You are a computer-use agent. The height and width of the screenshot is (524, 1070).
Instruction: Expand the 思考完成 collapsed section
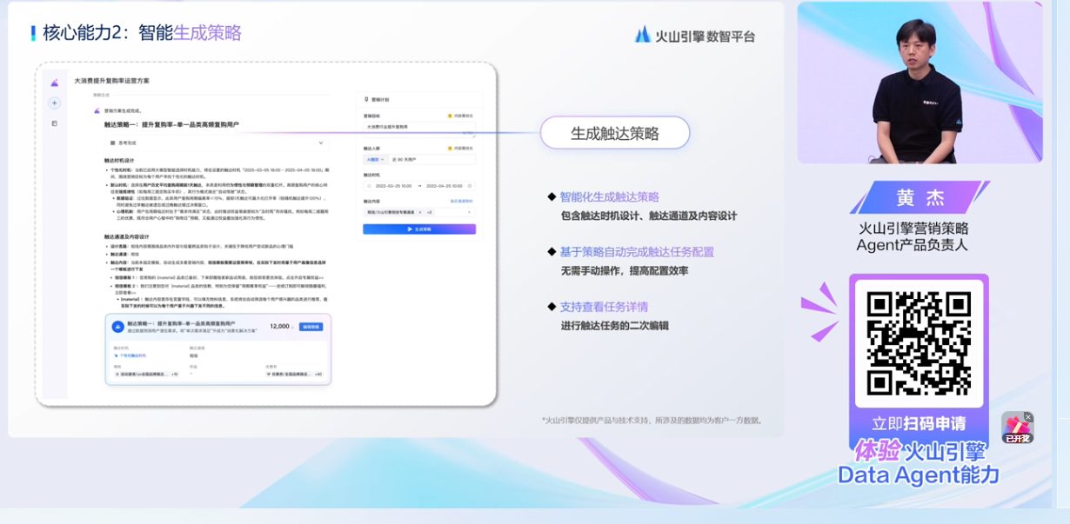(x=321, y=143)
